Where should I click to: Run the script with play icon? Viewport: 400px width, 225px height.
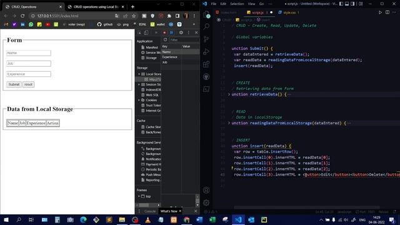point(380,12)
